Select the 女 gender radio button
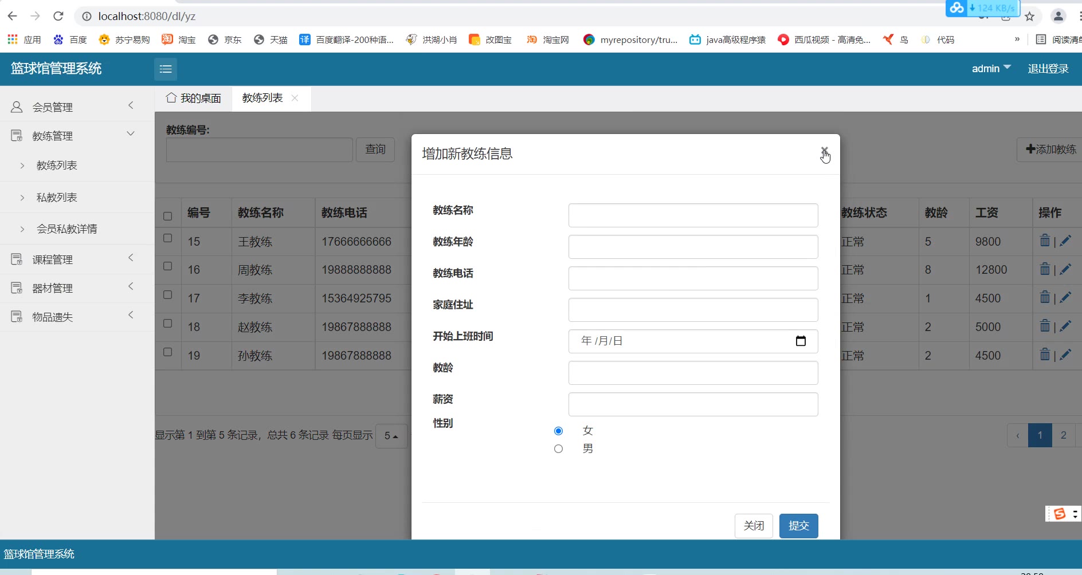Image resolution: width=1082 pixels, height=575 pixels. 558,431
